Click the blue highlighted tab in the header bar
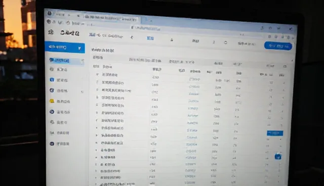The image size is (324, 186). point(150,38)
